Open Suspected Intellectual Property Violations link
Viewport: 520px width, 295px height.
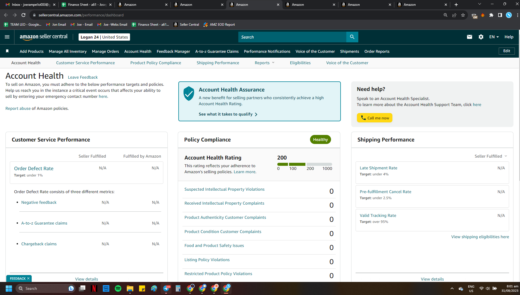(224, 189)
